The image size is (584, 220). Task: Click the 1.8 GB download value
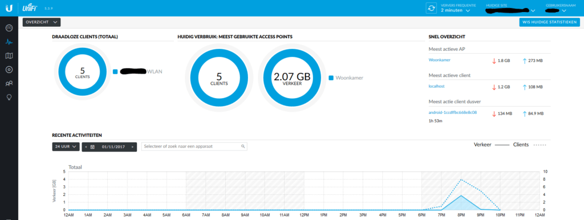pyautogui.click(x=504, y=60)
